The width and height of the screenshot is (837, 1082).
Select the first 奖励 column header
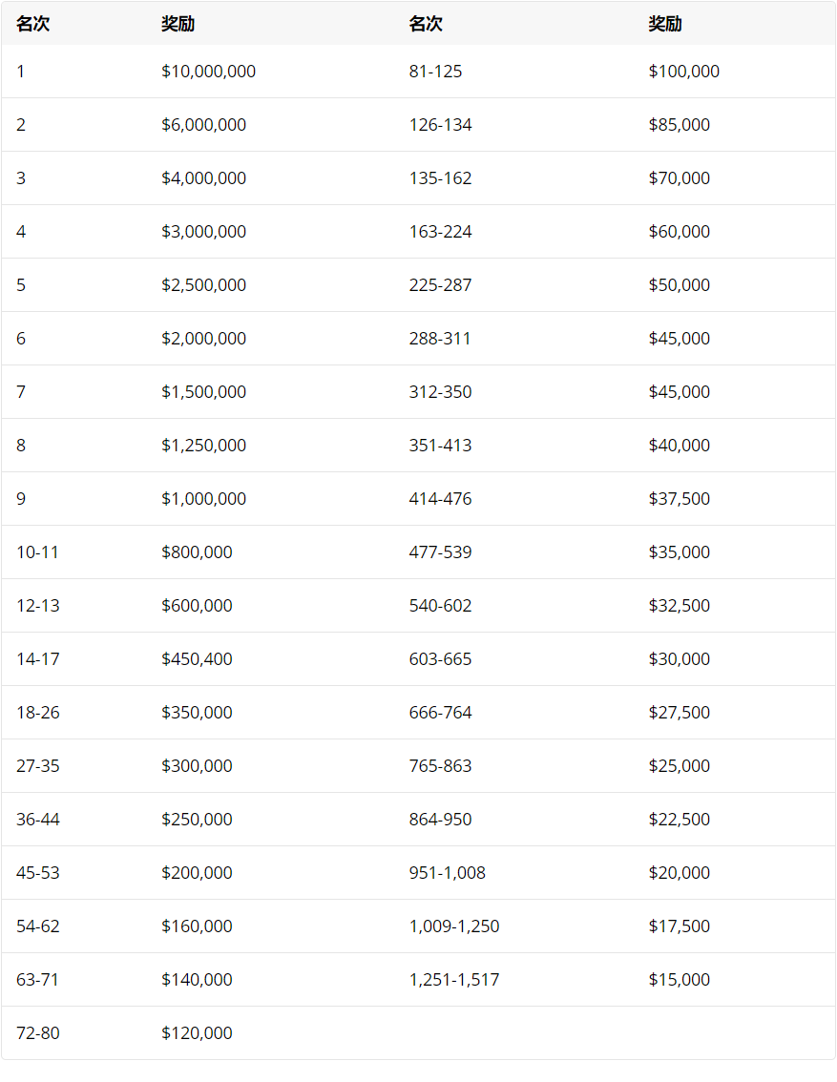pos(178,24)
